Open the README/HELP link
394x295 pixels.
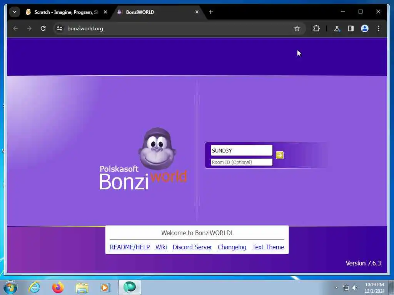130,247
